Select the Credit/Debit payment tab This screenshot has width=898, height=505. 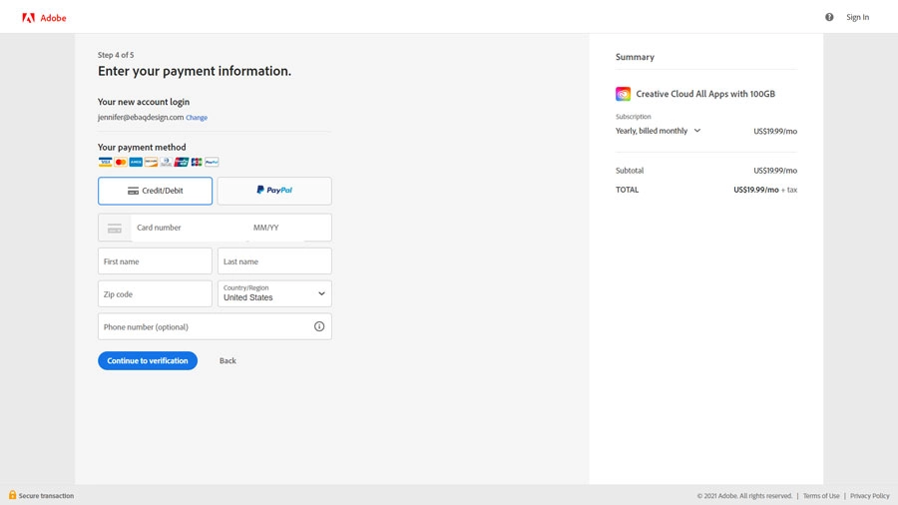pos(156,191)
